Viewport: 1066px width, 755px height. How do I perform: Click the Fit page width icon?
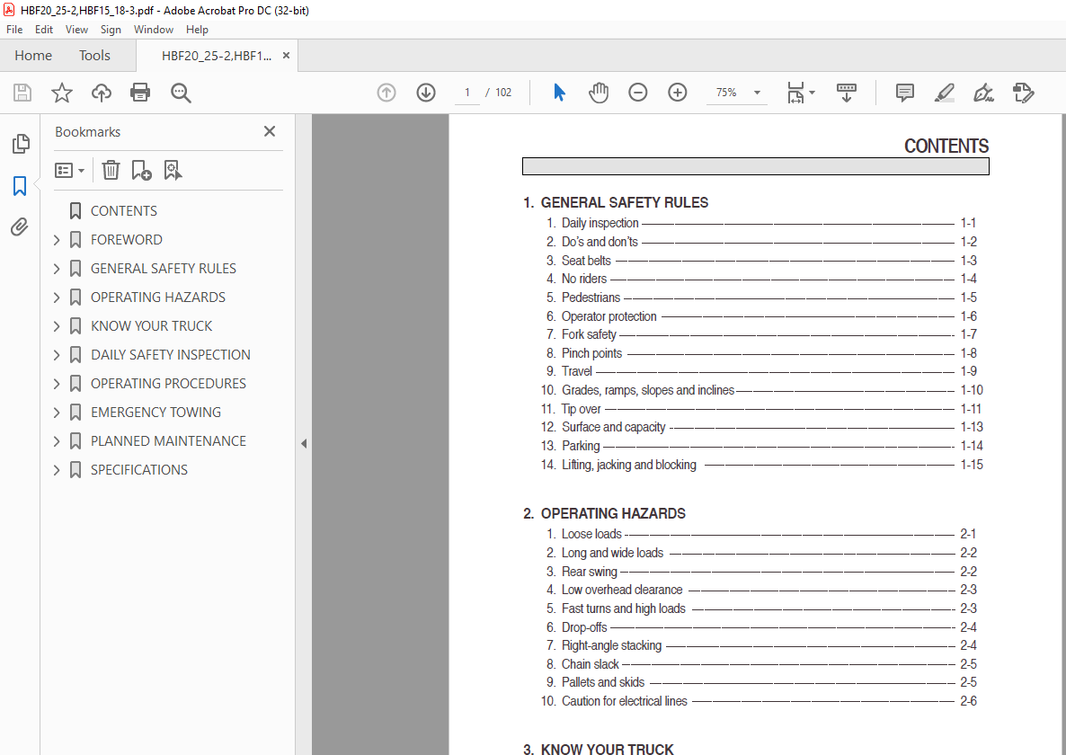pos(795,93)
